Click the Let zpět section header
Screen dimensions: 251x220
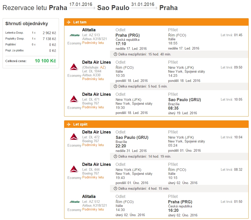[156, 124]
